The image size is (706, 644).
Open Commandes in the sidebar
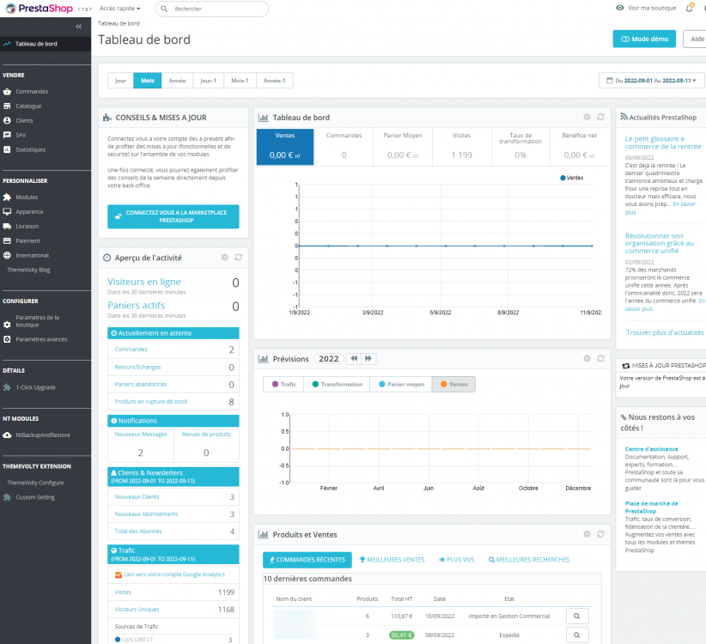[32, 91]
